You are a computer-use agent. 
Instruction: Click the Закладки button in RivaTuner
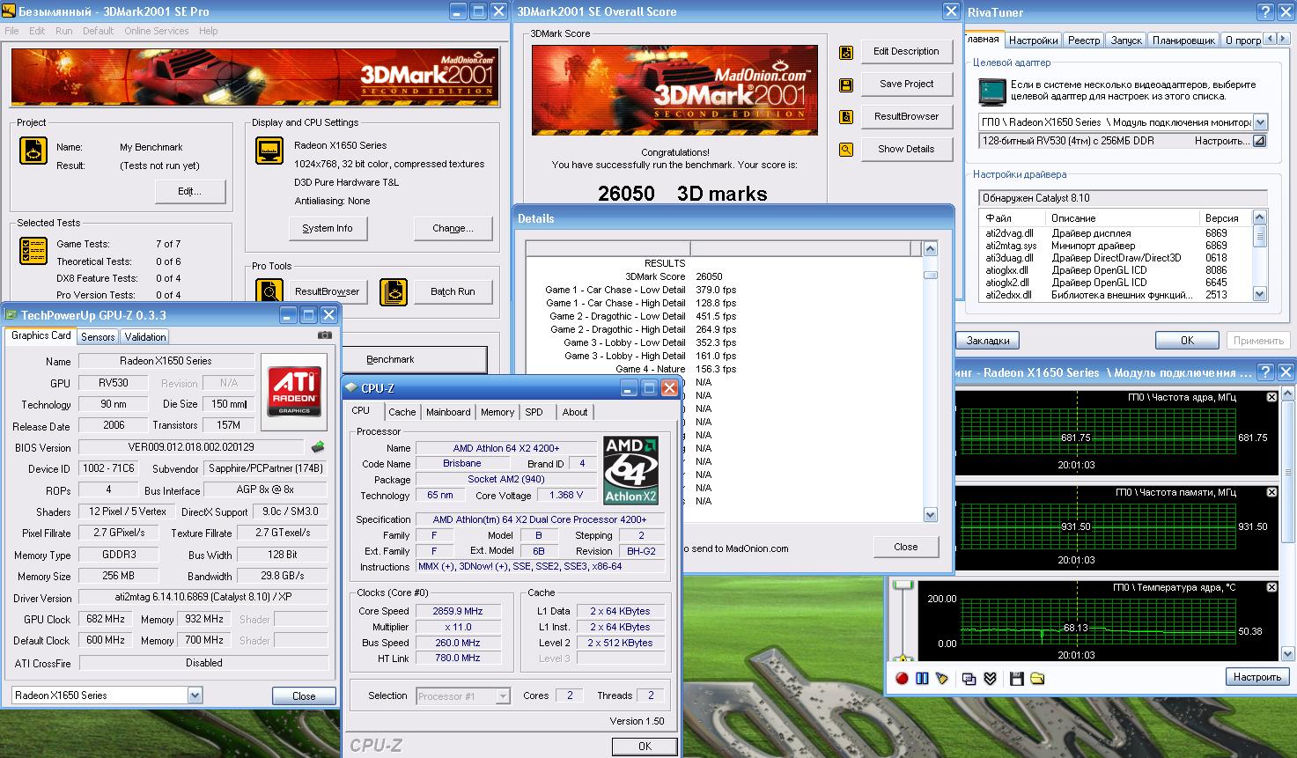point(988,341)
